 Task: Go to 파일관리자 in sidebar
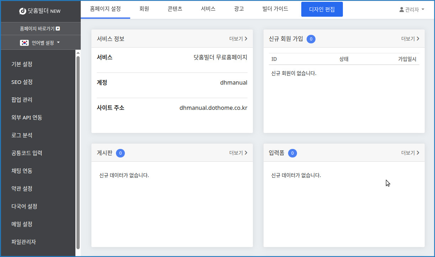[23, 242]
